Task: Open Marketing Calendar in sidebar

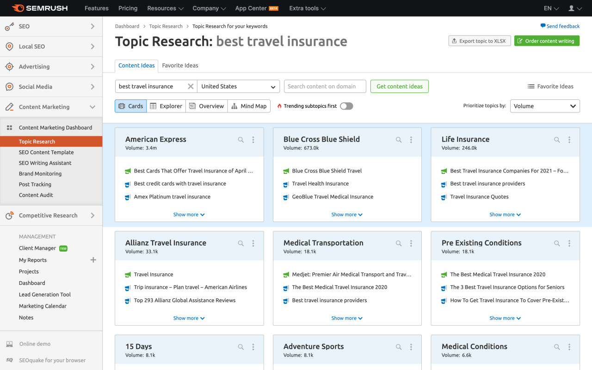Action: click(x=43, y=306)
